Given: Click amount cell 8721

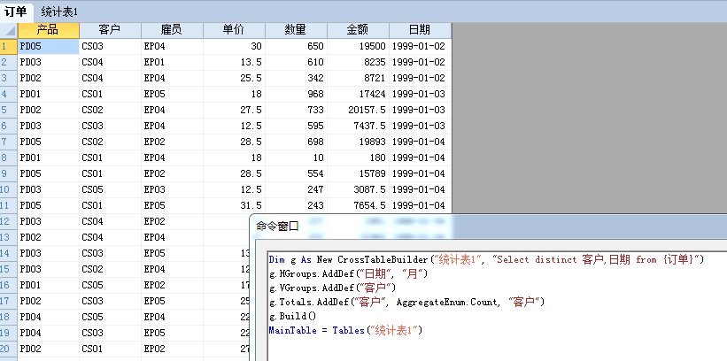Looking at the screenshot, I should [x=358, y=78].
